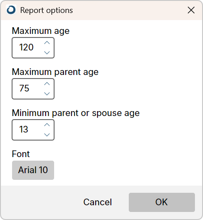Click the Maximum age label
This screenshot has width=203, height=220.
41,31
